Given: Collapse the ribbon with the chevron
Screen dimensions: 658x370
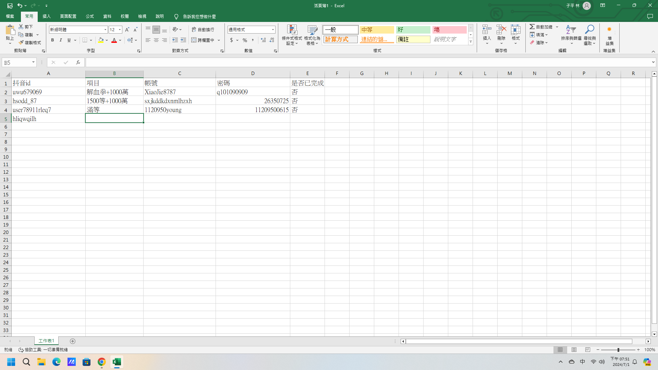Looking at the screenshot, I should [x=653, y=51].
